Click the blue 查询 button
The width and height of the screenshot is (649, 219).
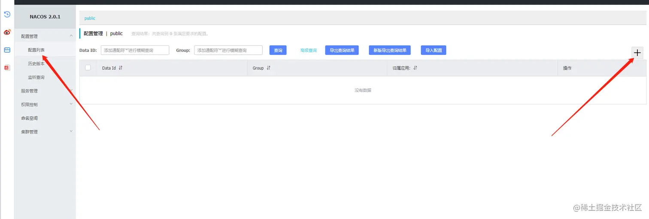click(x=278, y=50)
